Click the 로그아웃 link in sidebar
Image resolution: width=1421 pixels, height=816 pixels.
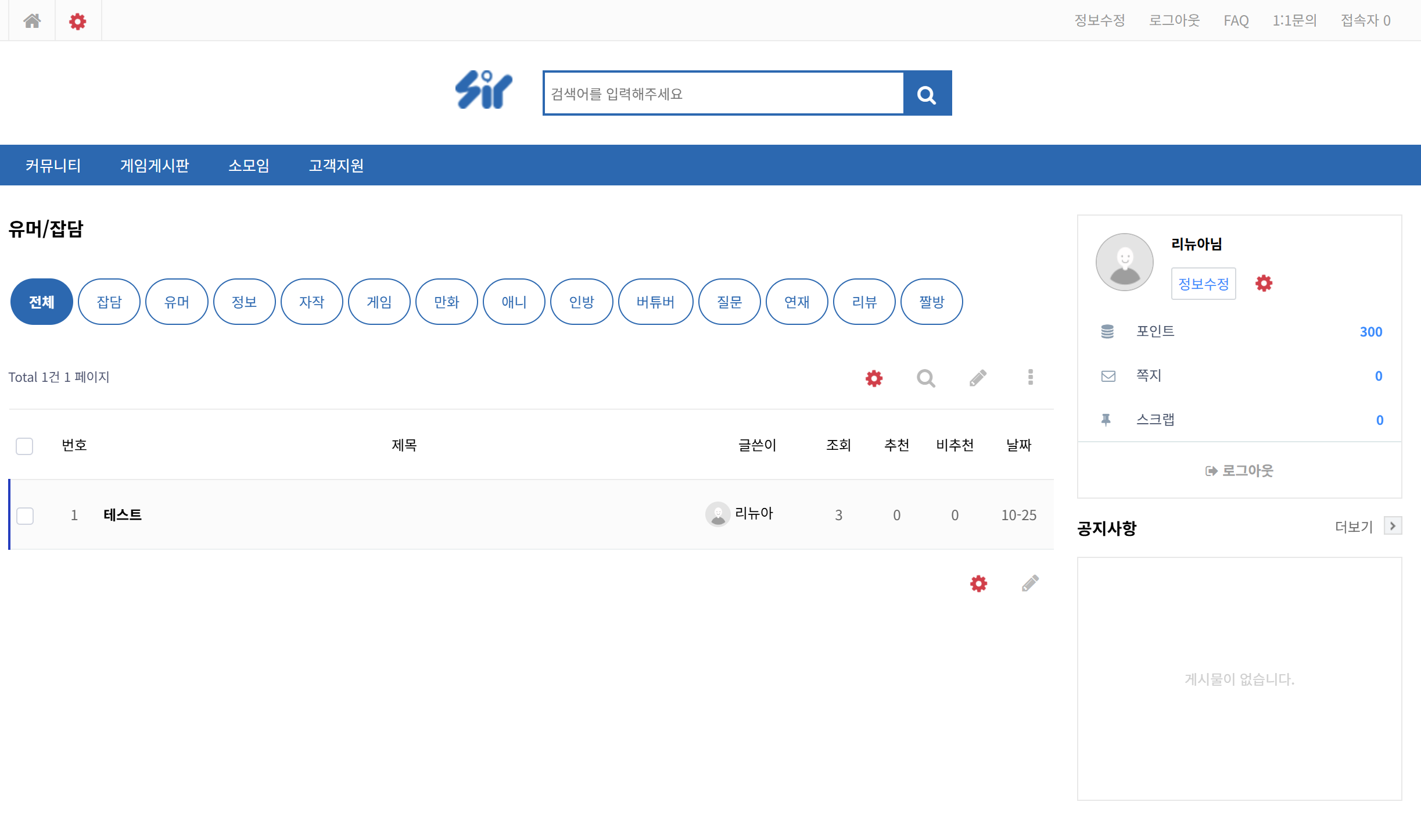click(1239, 471)
